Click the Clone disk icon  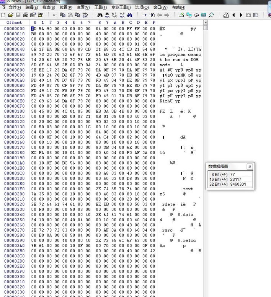tap(189, 15)
